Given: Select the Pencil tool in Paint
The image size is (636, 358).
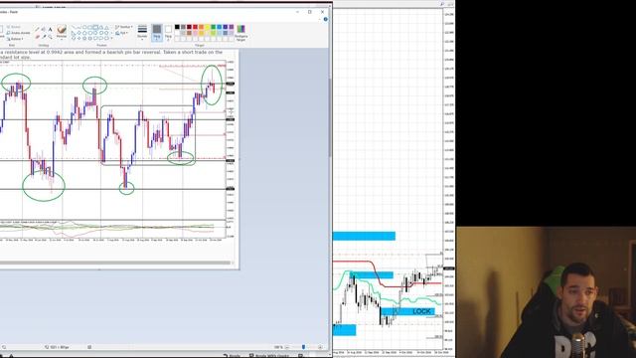Looking at the screenshot, I should 38,29.
